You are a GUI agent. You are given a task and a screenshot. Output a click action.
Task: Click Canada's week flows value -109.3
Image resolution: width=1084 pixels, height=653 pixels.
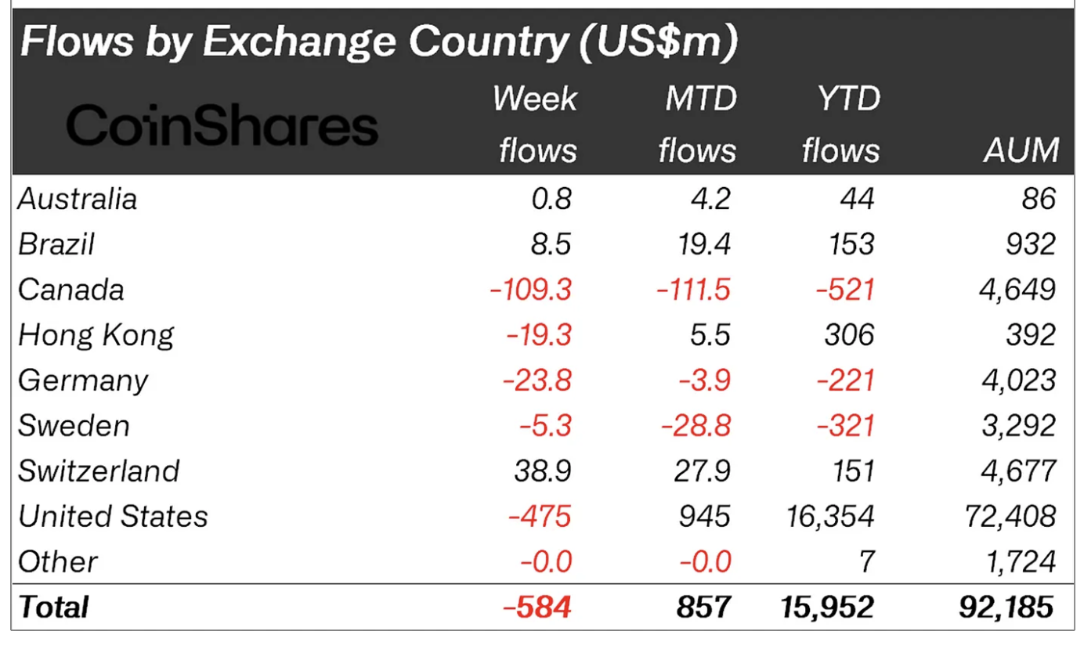[530, 290]
